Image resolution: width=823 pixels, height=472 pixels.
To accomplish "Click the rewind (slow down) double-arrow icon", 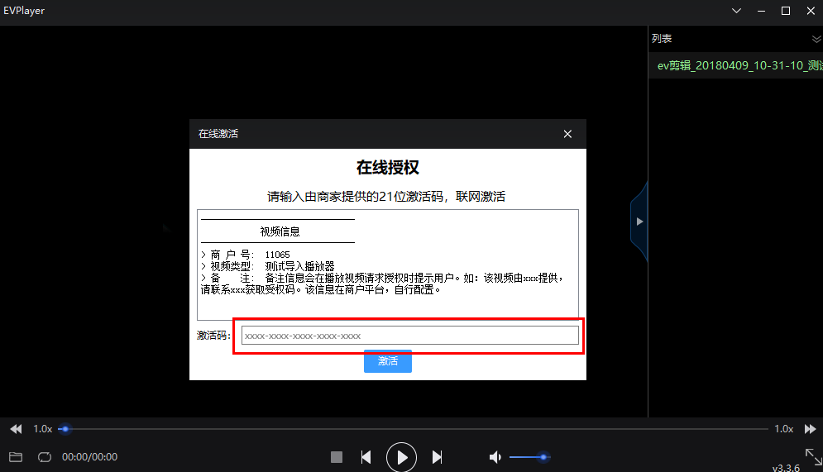I will [16, 429].
